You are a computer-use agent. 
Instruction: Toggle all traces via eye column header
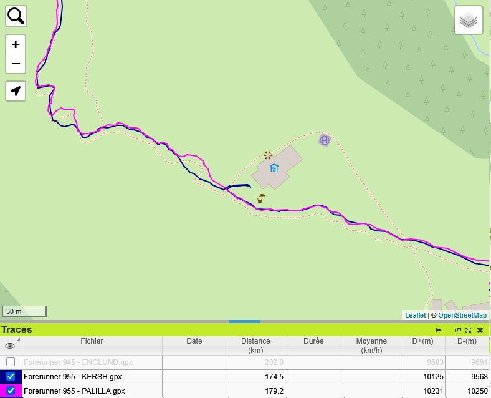tap(10, 346)
